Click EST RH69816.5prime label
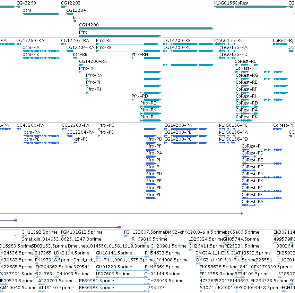295x293 pixels. coord(149,239)
